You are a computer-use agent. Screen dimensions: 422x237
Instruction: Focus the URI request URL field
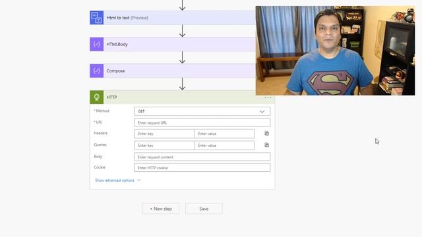[202, 122]
